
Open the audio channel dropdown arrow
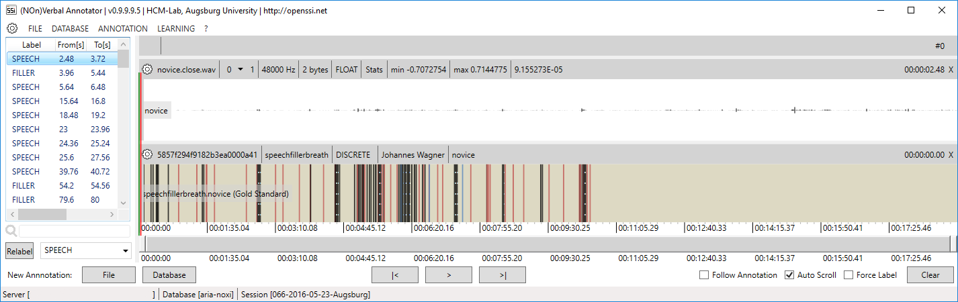pyautogui.click(x=241, y=70)
